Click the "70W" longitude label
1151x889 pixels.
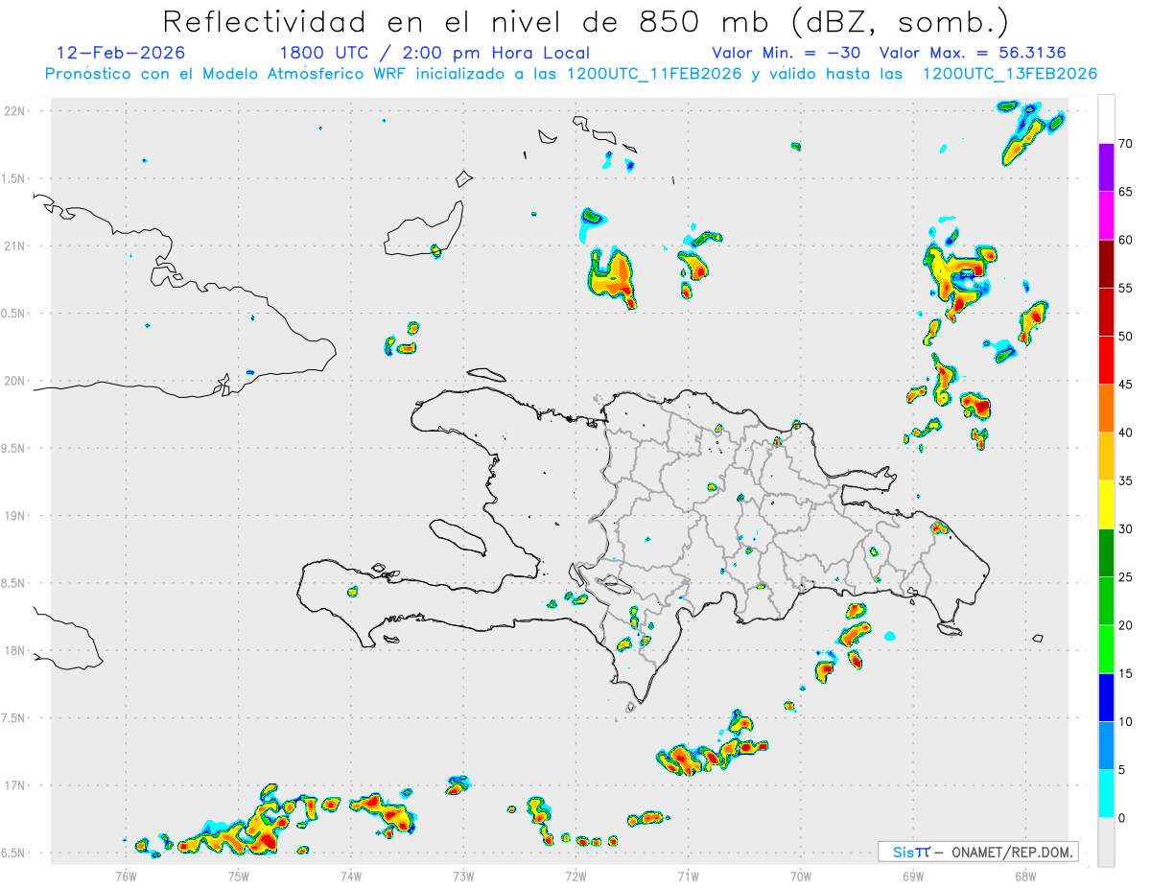tap(801, 876)
